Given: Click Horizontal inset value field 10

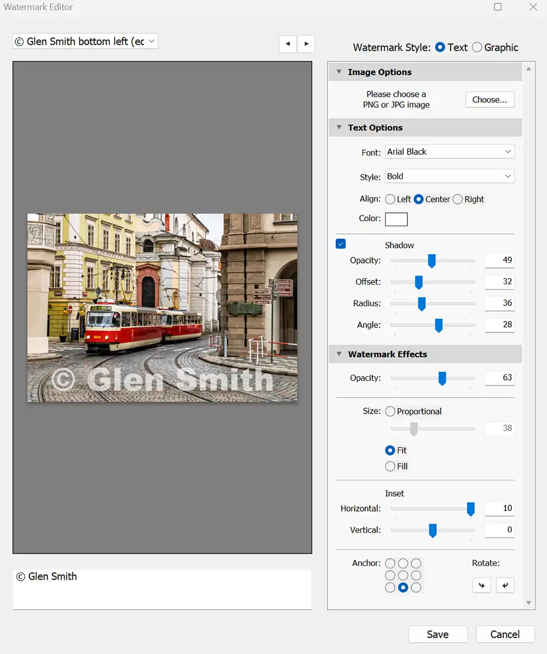Looking at the screenshot, I should [x=499, y=508].
